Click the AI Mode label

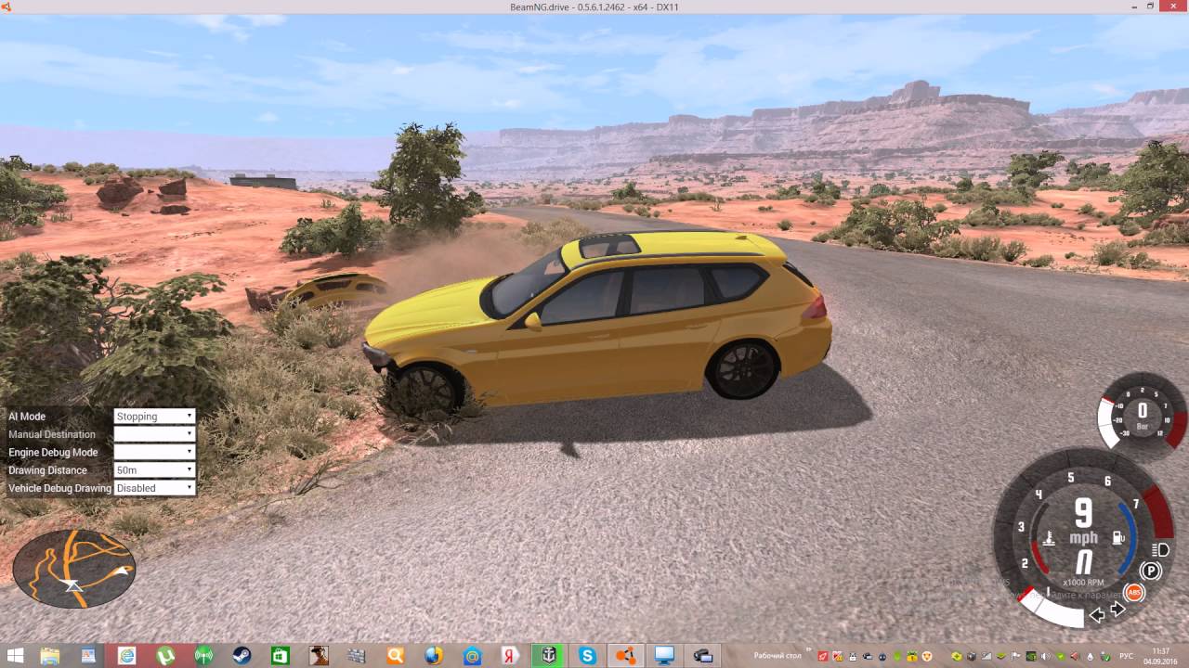[27, 417]
